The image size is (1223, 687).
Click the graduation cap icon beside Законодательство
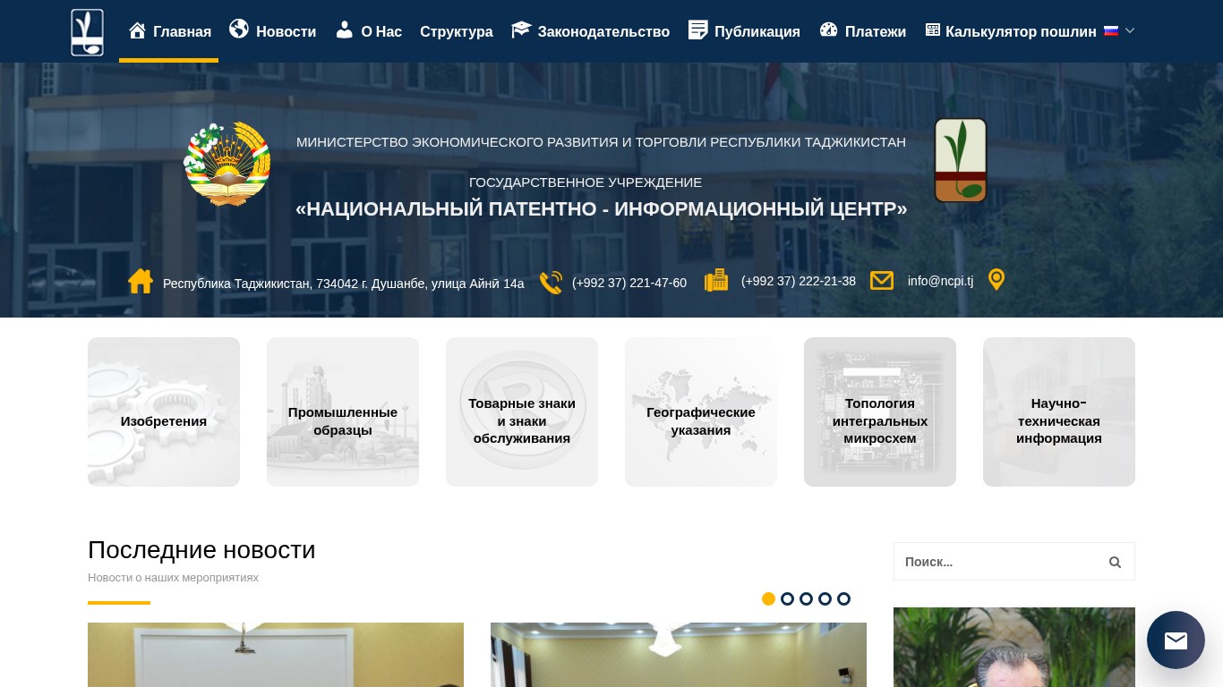(x=521, y=30)
